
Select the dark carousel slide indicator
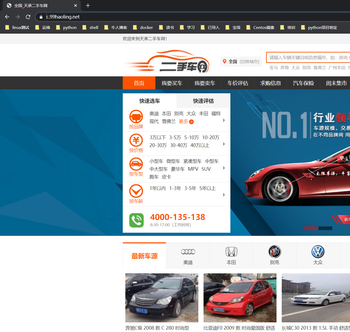(325, 228)
